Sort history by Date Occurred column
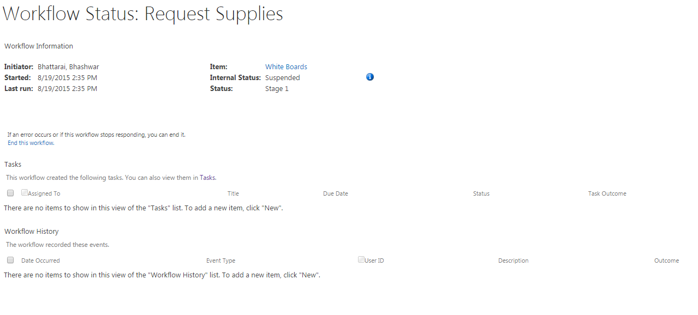This screenshot has height=315, width=698. coord(40,261)
